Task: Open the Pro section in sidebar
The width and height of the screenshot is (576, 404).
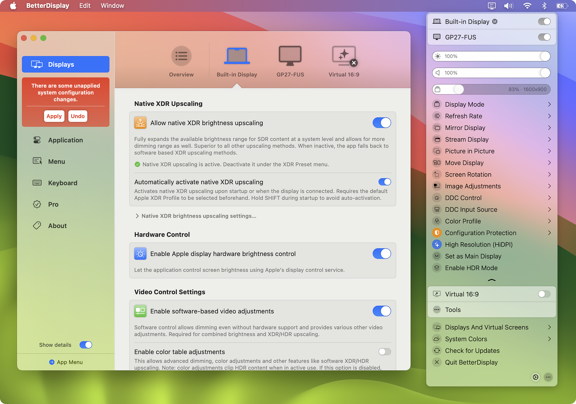Action: pos(66,204)
